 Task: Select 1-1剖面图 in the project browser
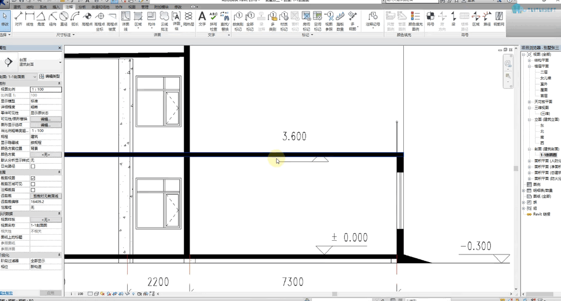tap(548, 155)
